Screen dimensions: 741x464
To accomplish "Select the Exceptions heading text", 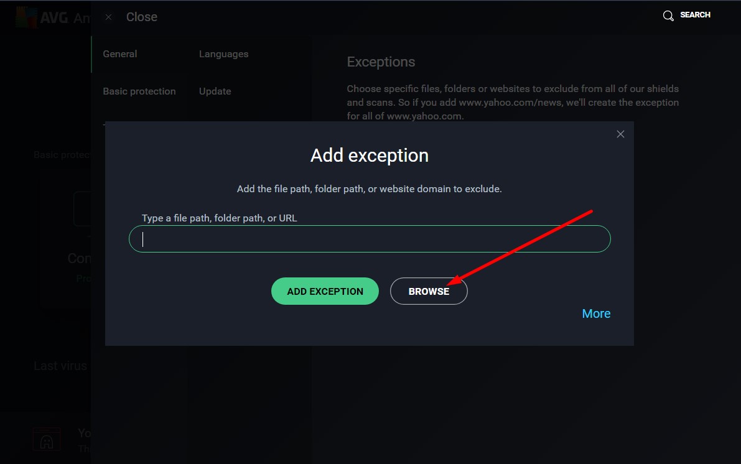I will click(x=381, y=62).
